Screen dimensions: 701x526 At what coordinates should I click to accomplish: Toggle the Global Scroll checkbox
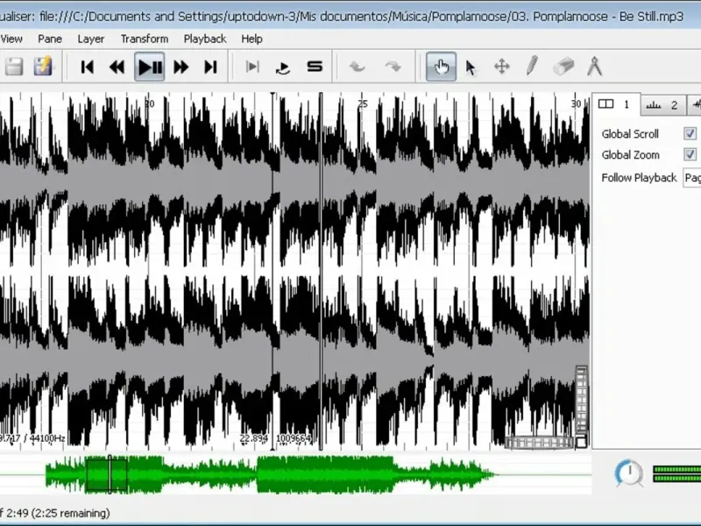690,133
